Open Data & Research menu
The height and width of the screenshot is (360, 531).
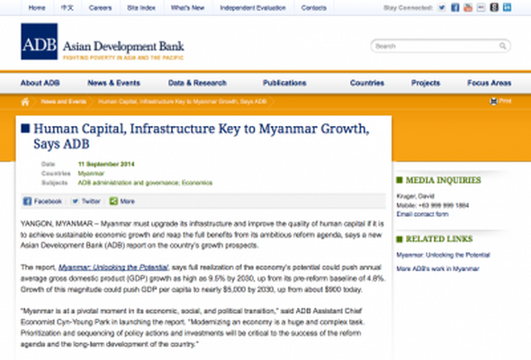(197, 83)
